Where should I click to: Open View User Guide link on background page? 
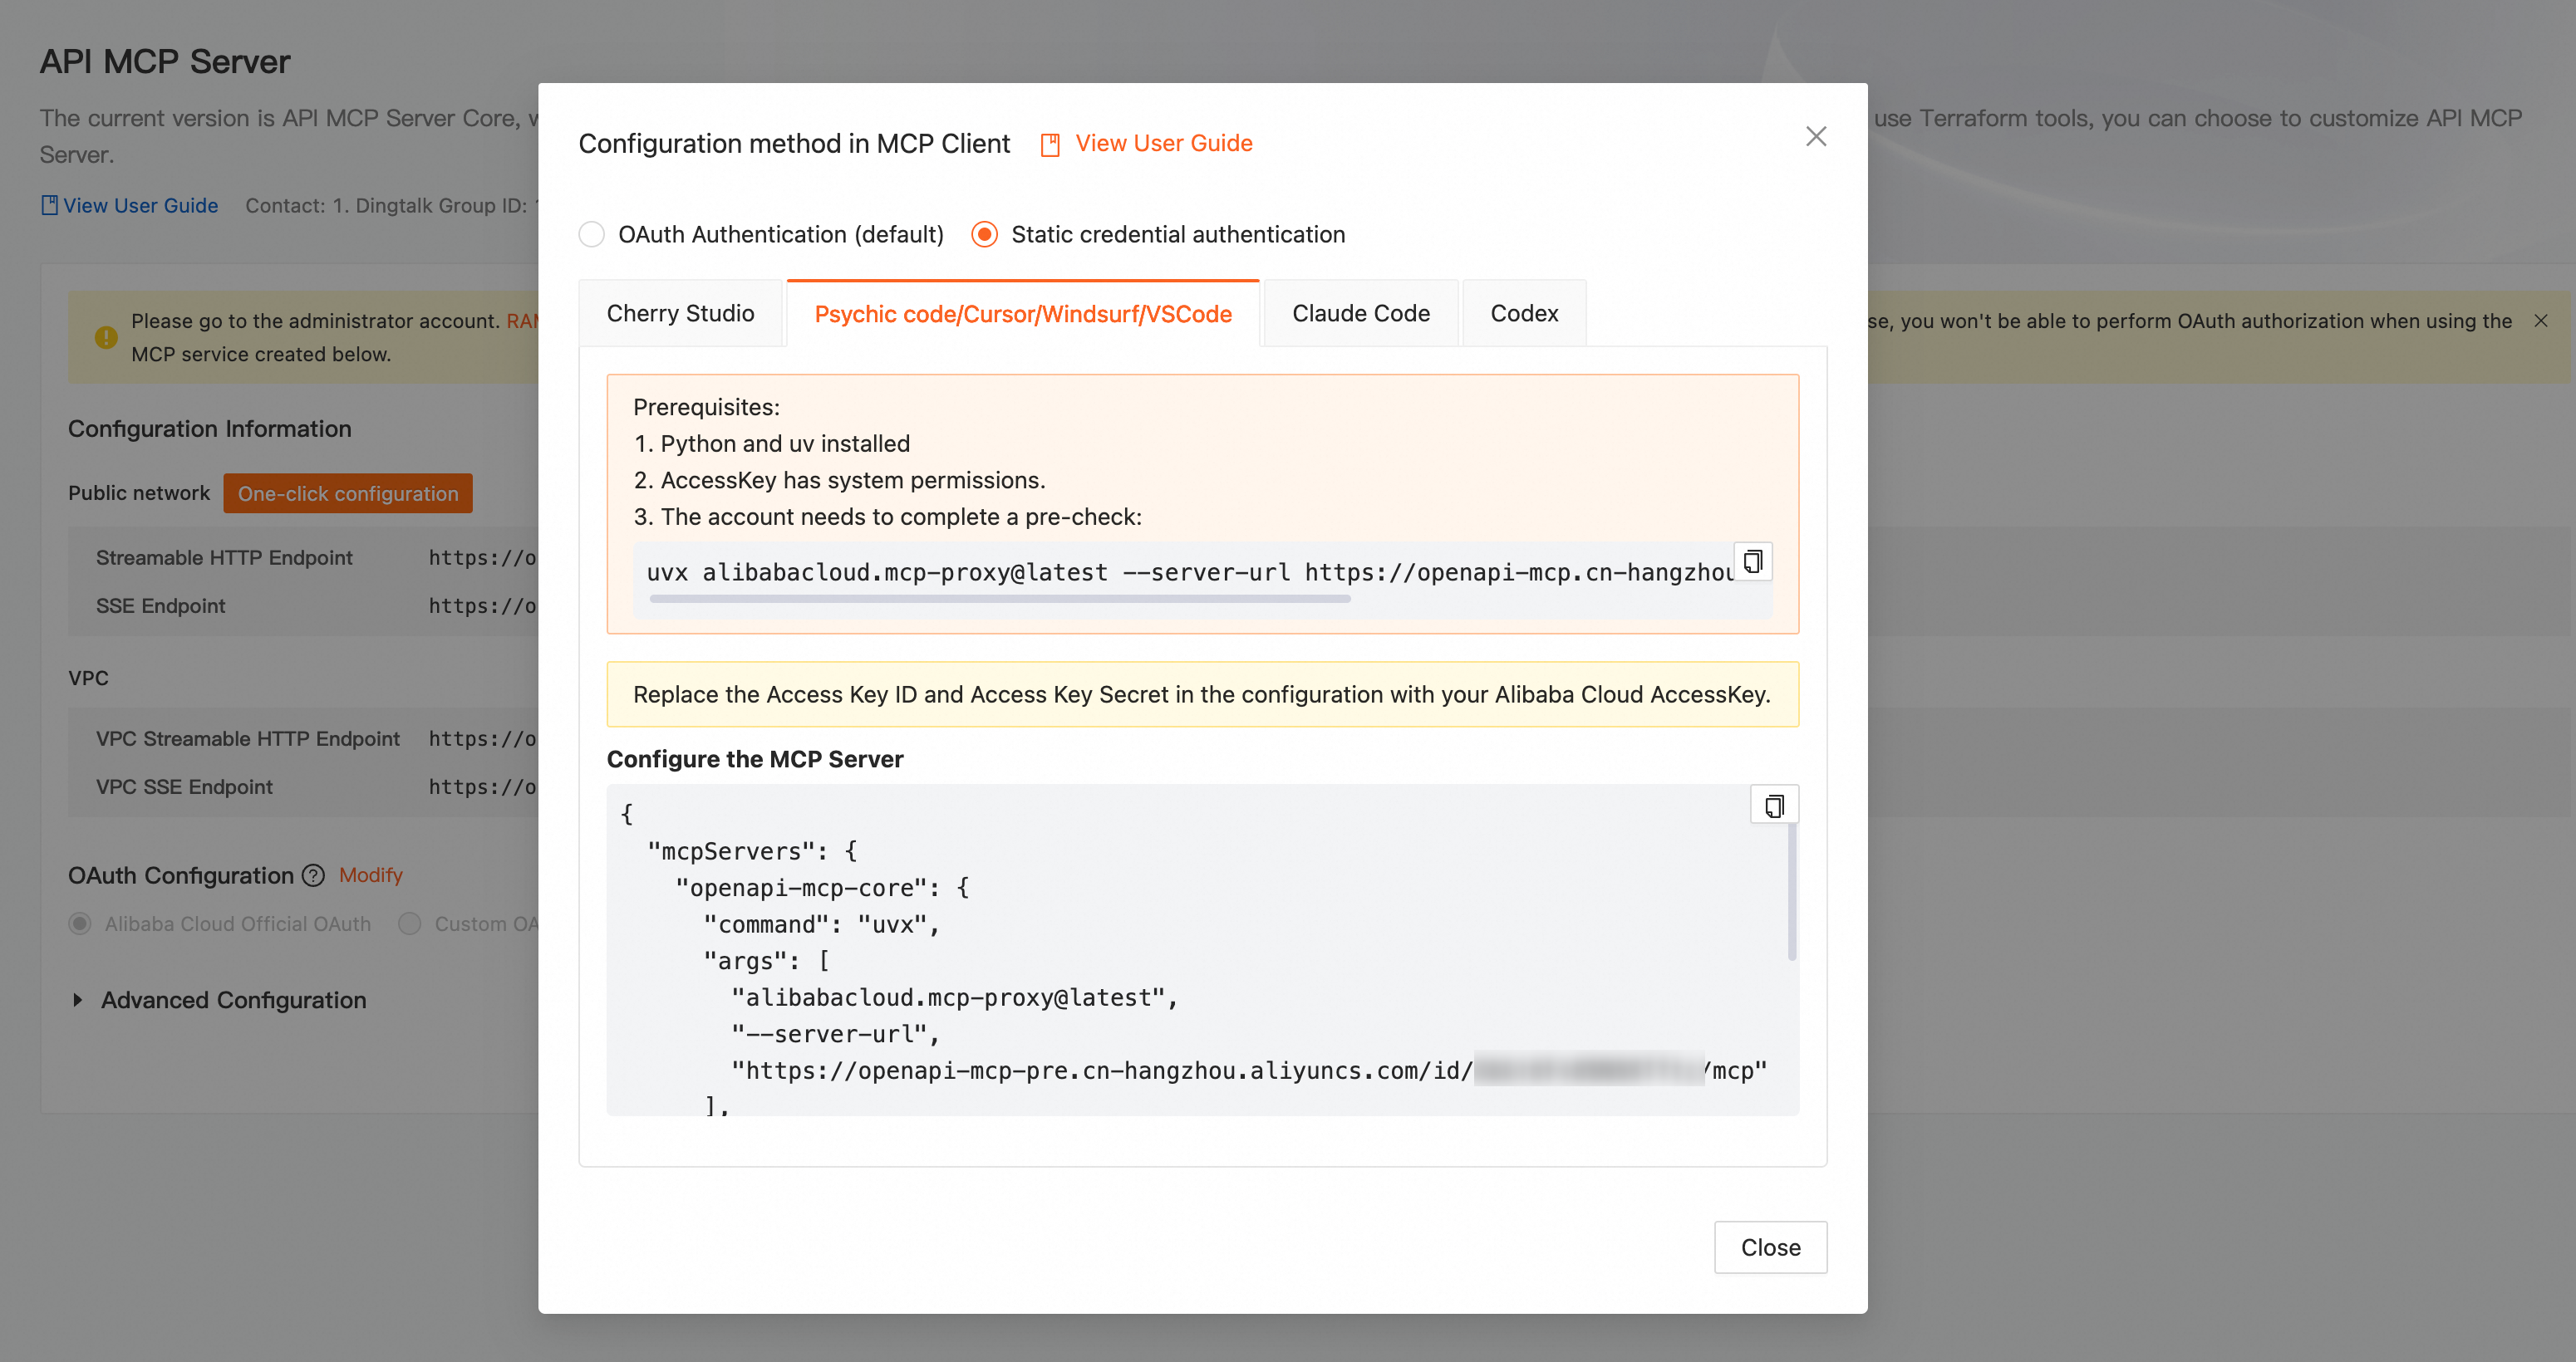140,206
